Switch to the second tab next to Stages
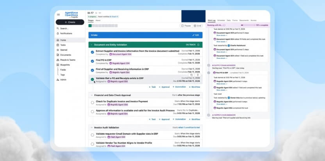 [x=98, y=21]
